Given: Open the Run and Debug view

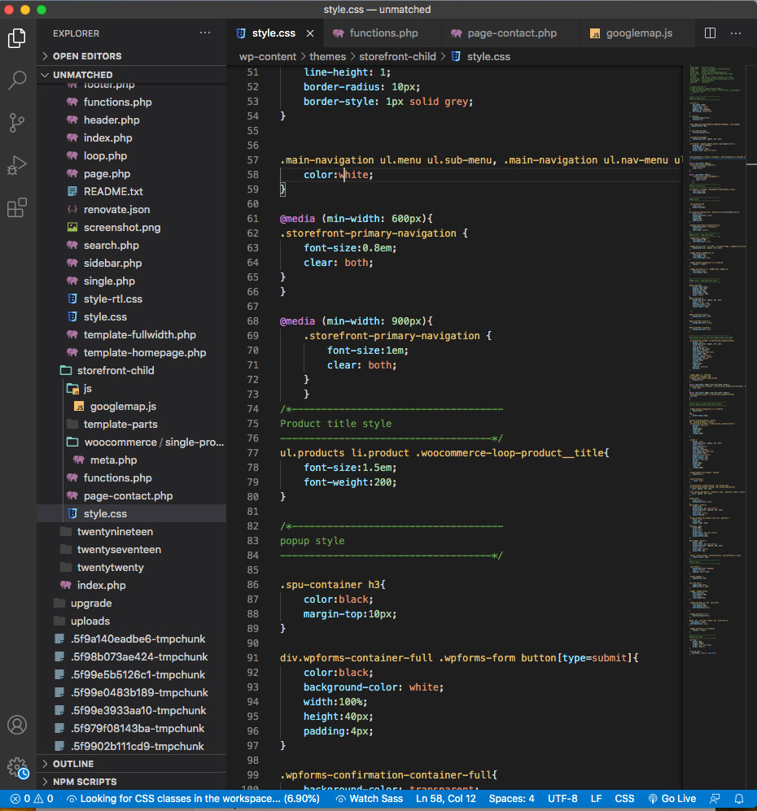Looking at the screenshot, I should (x=17, y=165).
